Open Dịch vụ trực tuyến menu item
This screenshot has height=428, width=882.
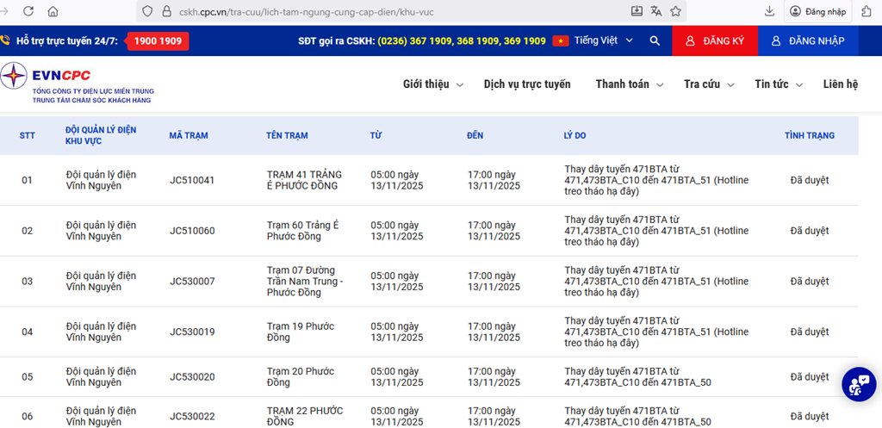point(527,84)
